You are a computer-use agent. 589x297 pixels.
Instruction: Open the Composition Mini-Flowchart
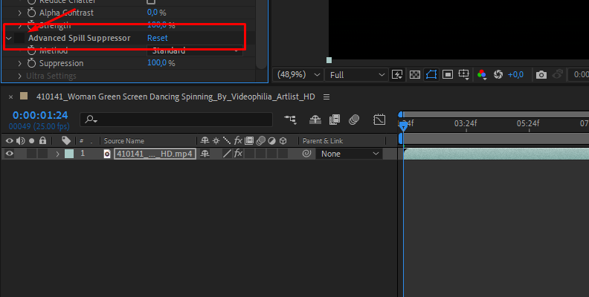coord(290,120)
